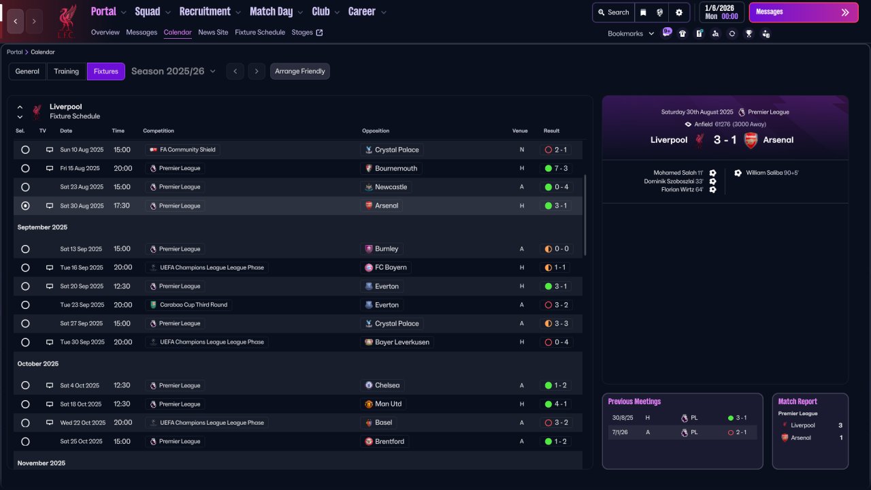Go to the next season with right arrow
The height and width of the screenshot is (490, 871).
tap(257, 71)
